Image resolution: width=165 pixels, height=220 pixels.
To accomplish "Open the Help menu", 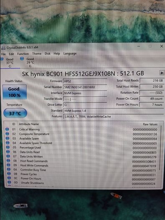I will (57, 54).
